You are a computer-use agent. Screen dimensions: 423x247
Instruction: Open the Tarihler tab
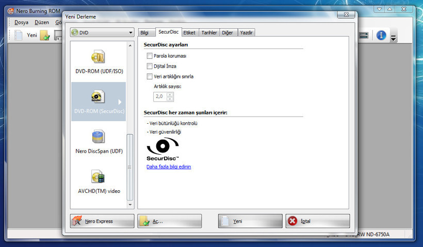[x=209, y=32]
